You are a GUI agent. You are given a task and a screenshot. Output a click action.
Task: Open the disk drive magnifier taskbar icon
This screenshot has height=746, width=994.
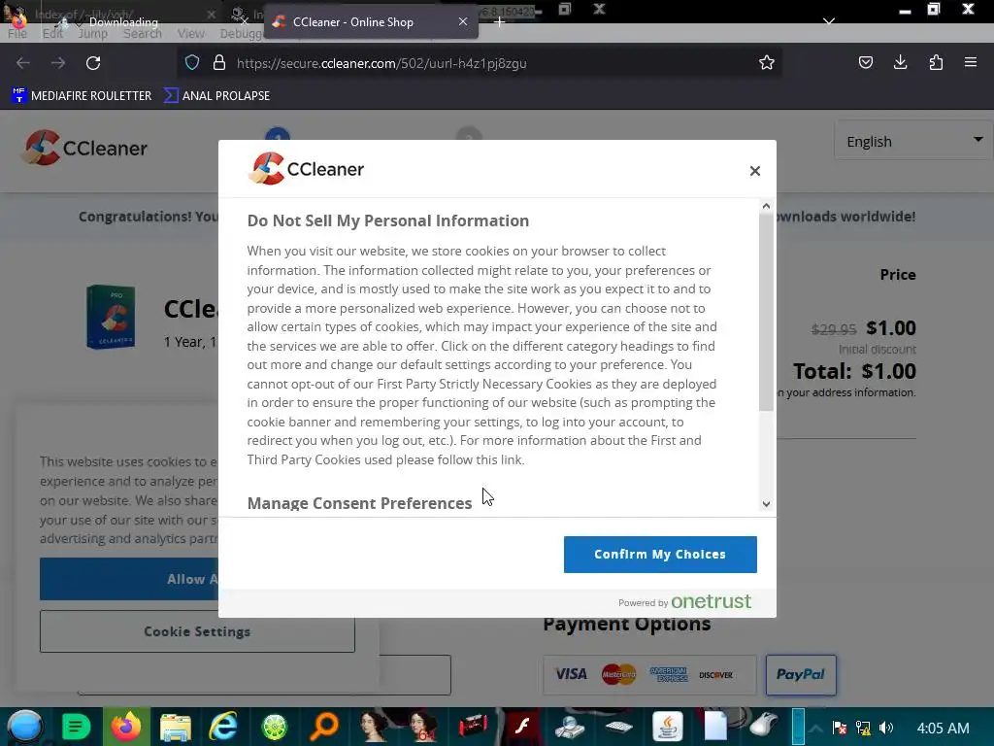point(570,727)
